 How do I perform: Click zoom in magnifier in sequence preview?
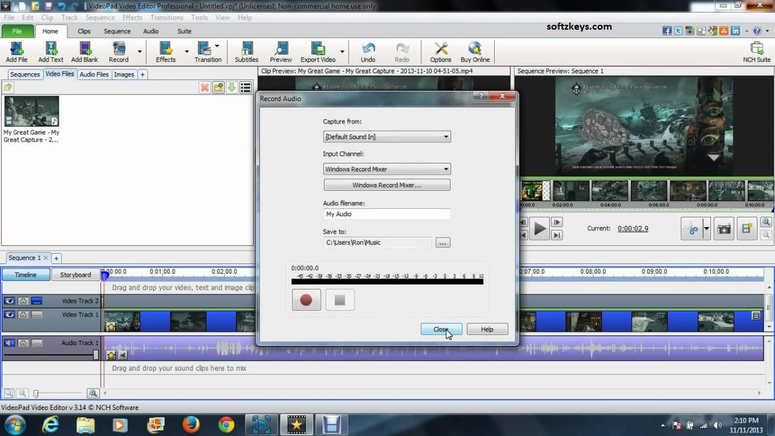pyautogui.click(x=766, y=222)
